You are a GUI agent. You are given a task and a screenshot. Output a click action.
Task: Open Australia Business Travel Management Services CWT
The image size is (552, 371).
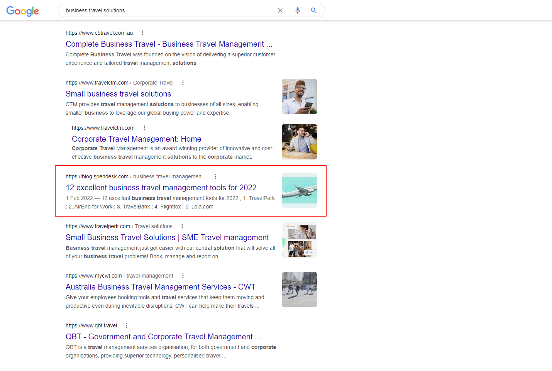161,287
